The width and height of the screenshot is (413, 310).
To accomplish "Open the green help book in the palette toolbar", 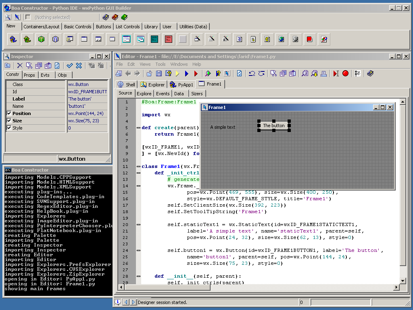I will pos(124,17).
